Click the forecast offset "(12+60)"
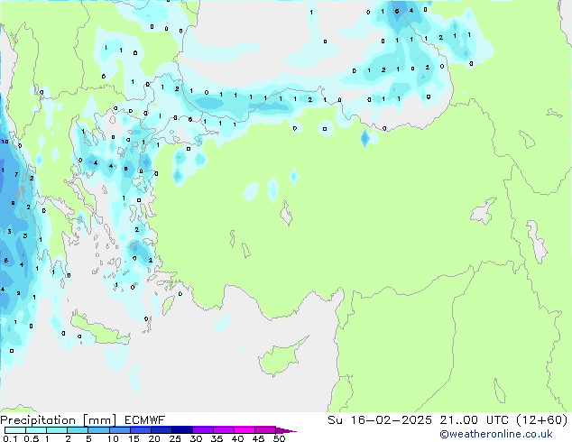Viewport: 572px width, 442px height. (x=542, y=420)
